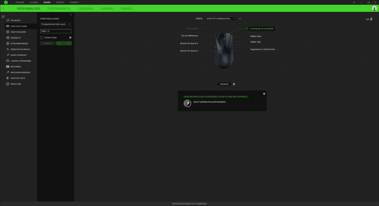The height and width of the screenshot is (206, 379).
Task: Select the Bouton De Souris 4 binding
Action: point(189,51)
